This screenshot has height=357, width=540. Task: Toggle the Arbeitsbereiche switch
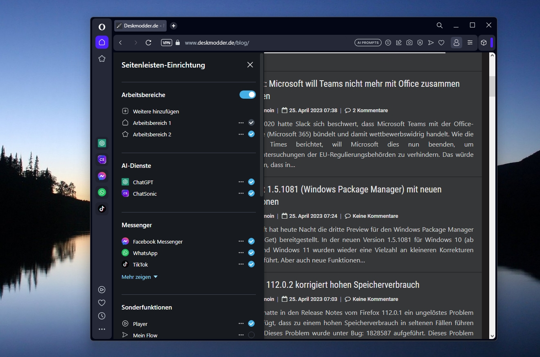(x=248, y=95)
